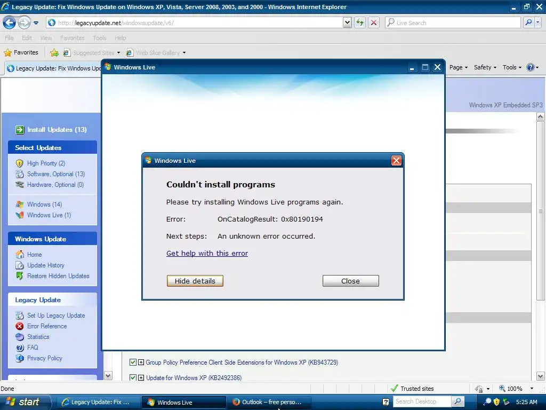Click the Live Search input box
Screen dimensions: 546x410
(x=453, y=22)
